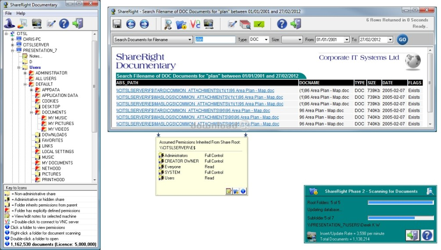Image resolution: width=441 pixels, height=250 pixels.
Task: Click the help question mark in the left toolbar
Action: [x=64, y=23]
